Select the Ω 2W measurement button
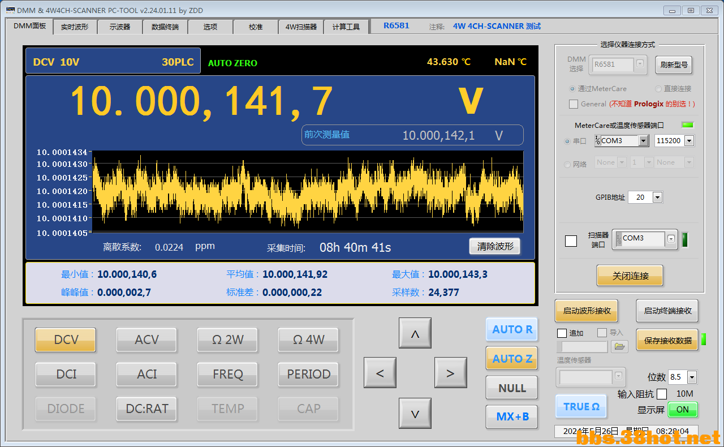The height and width of the screenshot is (447, 724). click(227, 339)
